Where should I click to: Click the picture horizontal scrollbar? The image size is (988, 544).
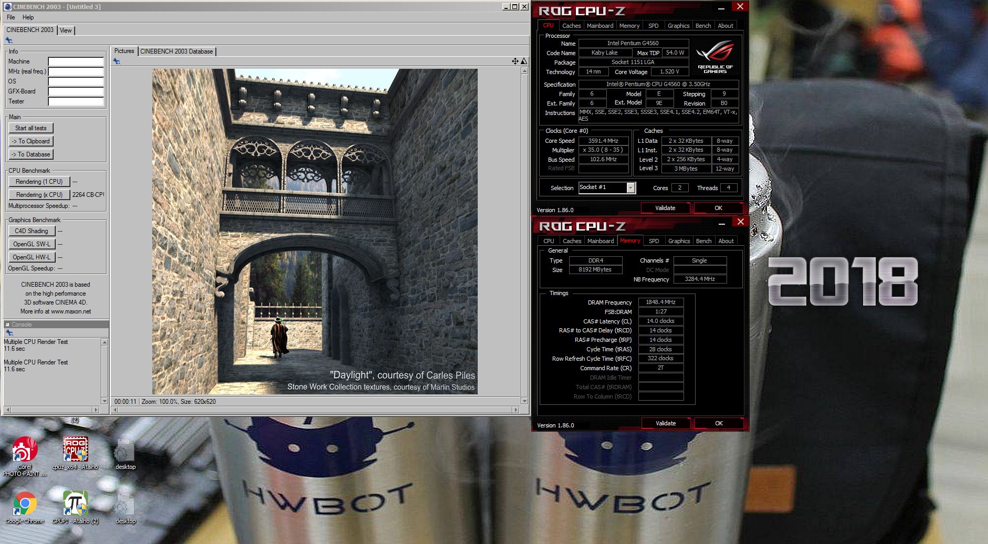(316, 410)
